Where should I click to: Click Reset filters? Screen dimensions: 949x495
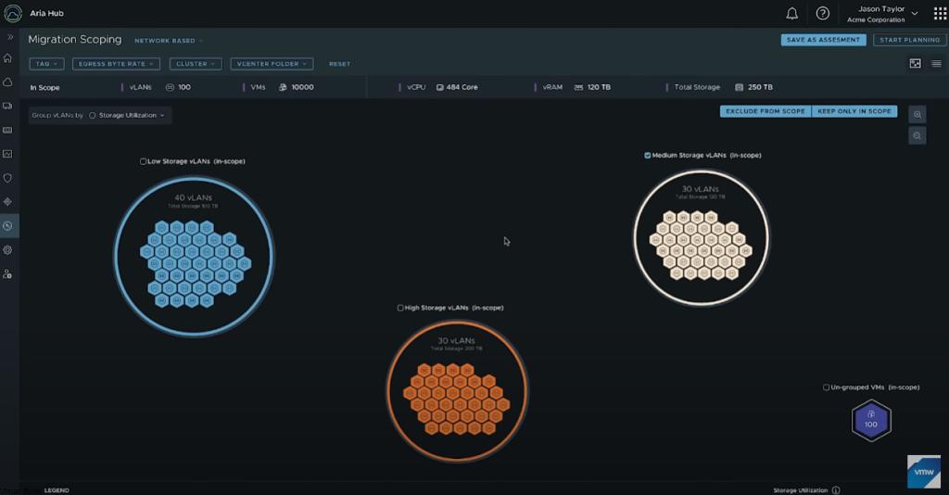pos(339,64)
